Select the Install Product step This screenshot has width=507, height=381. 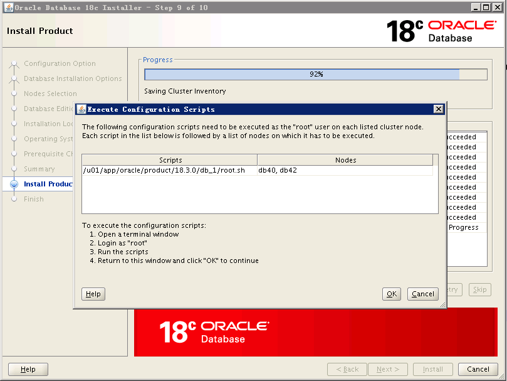(48, 184)
